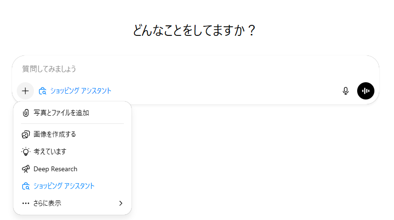Remove shopping assistant via its composer chip icon
This screenshot has height=220, width=394.
(x=43, y=91)
